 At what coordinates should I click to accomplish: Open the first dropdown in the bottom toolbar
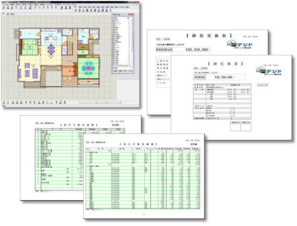point(88,103)
